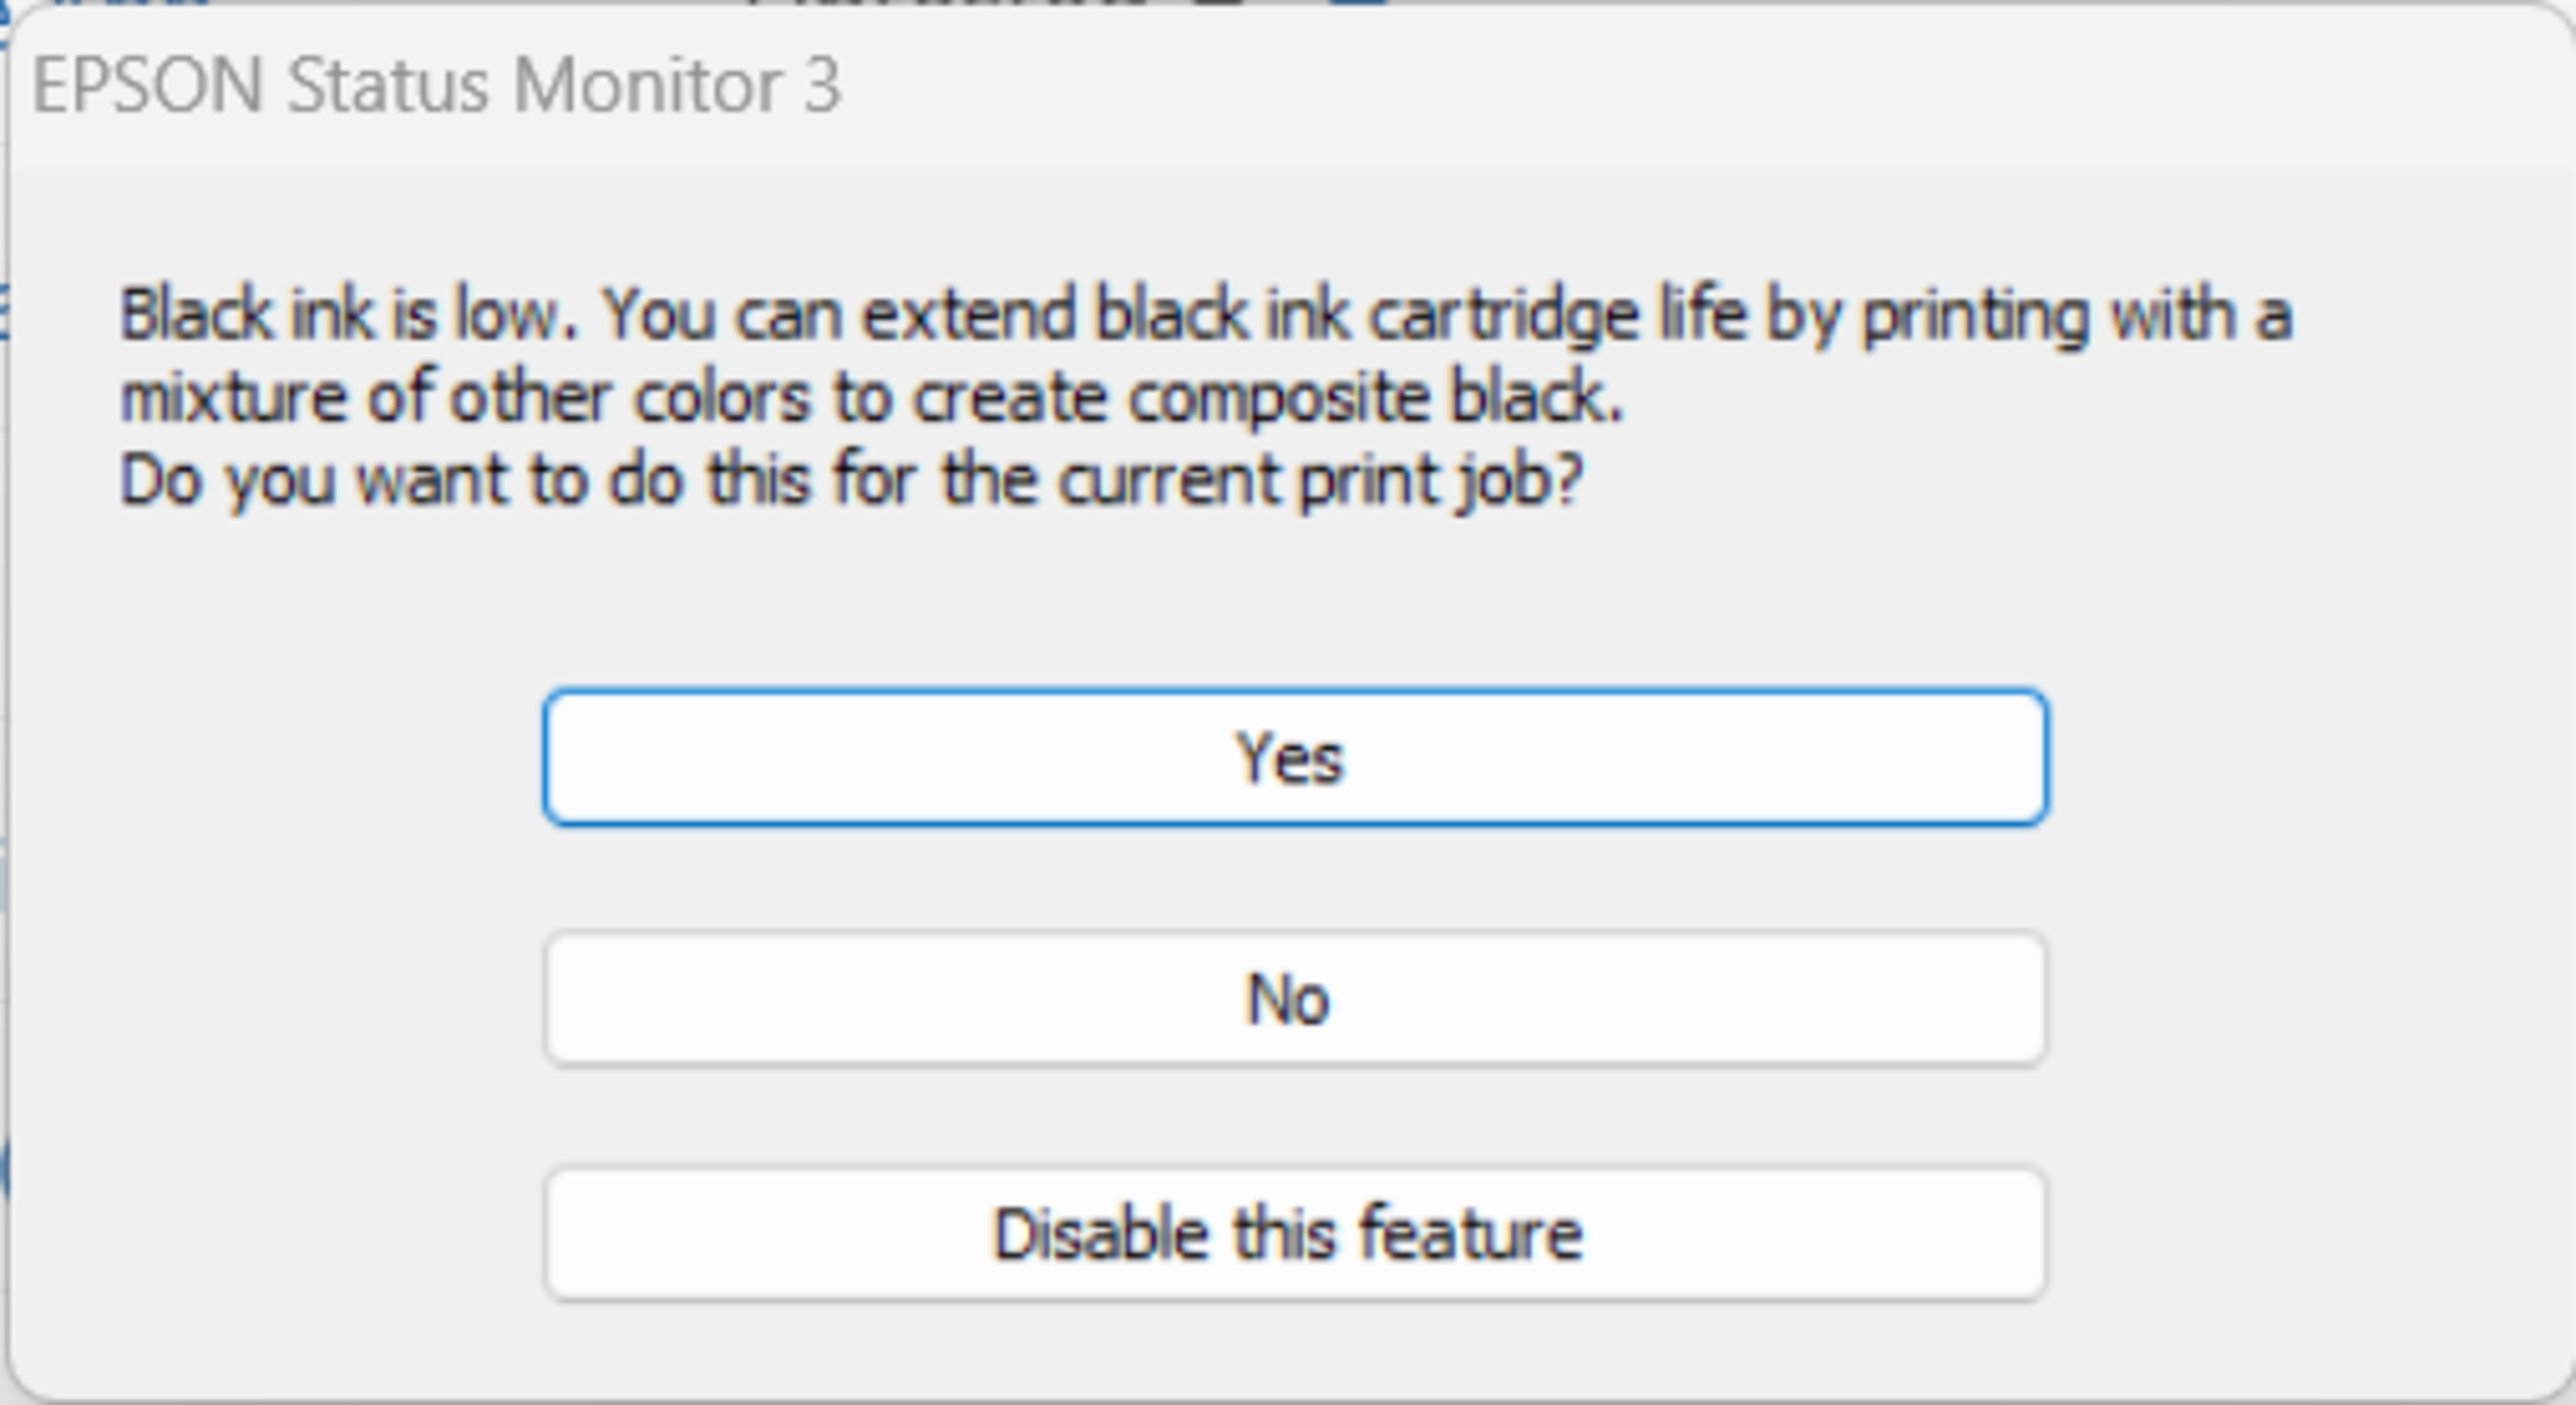Click blank area right of Disable this feature
This screenshot has height=1405, width=2576.
[x=2300, y=1234]
